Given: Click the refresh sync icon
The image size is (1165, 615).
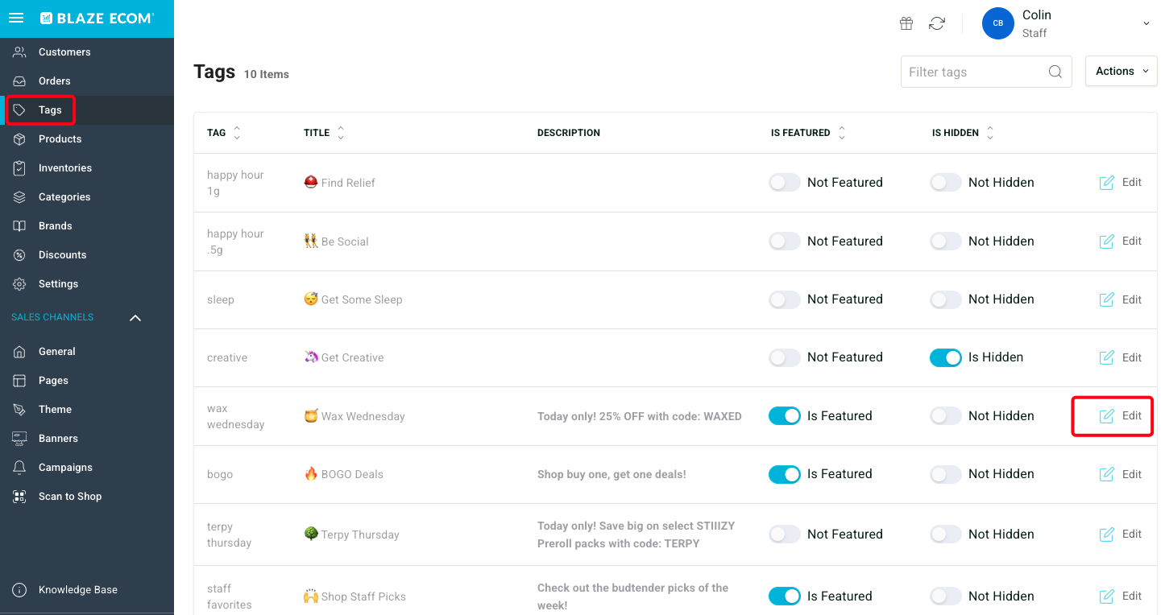Looking at the screenshot, I should tap(937, 23).
